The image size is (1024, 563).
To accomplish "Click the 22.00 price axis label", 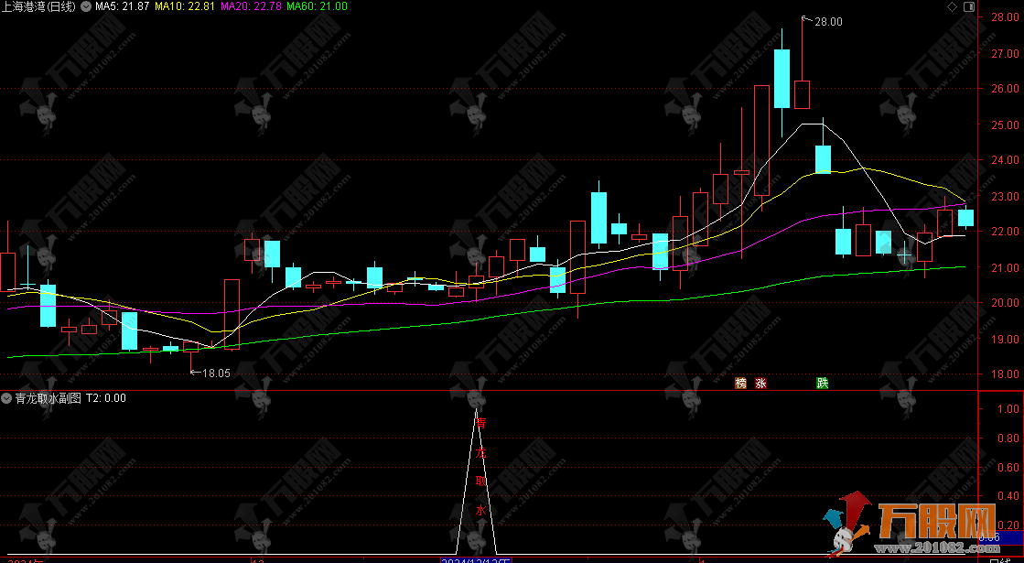I will (1005, 232).
